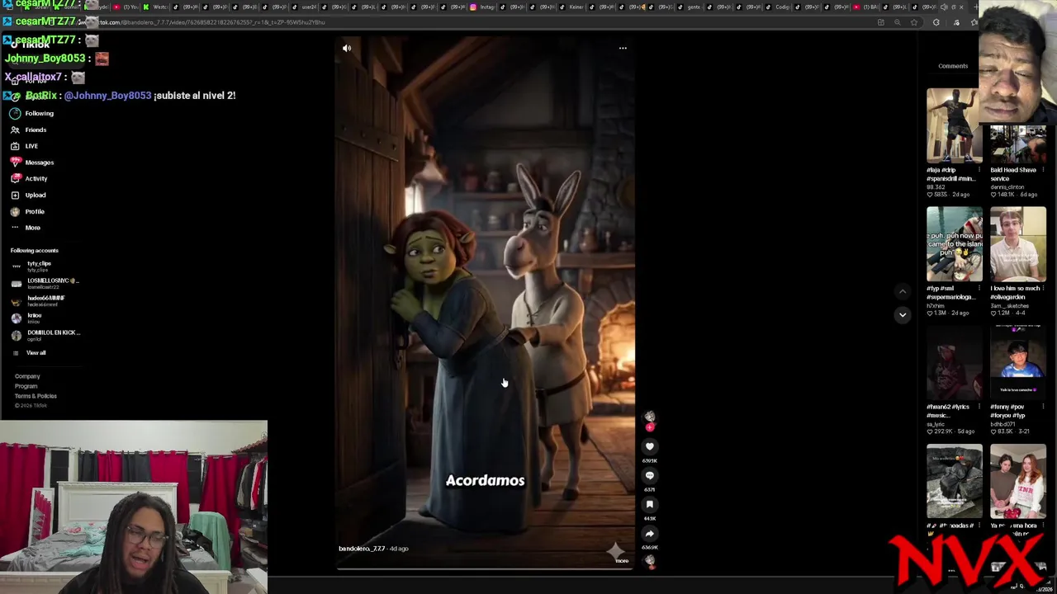Mute the video with the speaker icon
1057x594 pixels.
[347, 48]
